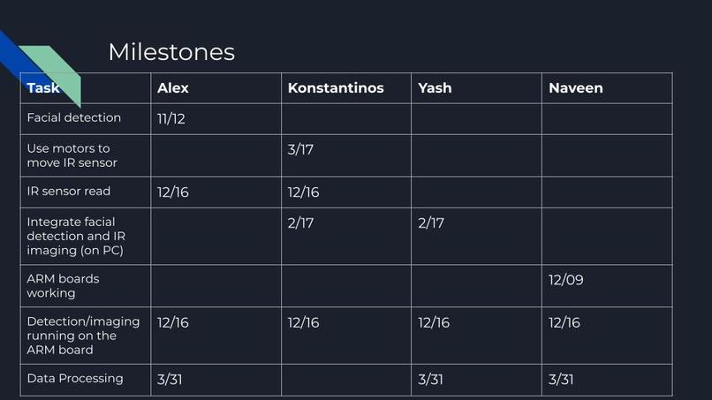Select Use motors to move IR sensor cell

[x=86, y=155]
